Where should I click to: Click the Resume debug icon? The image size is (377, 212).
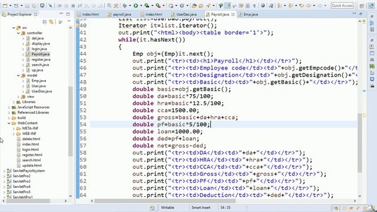[59, 5]
